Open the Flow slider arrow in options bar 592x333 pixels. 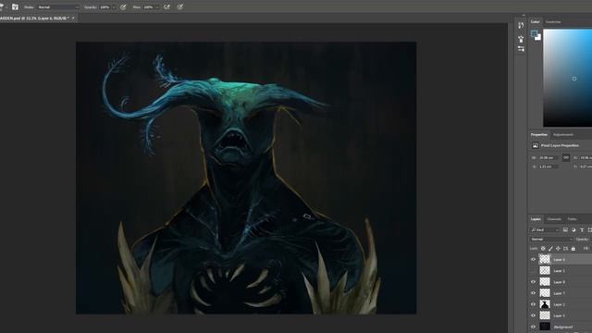click(x=157, y=7)
